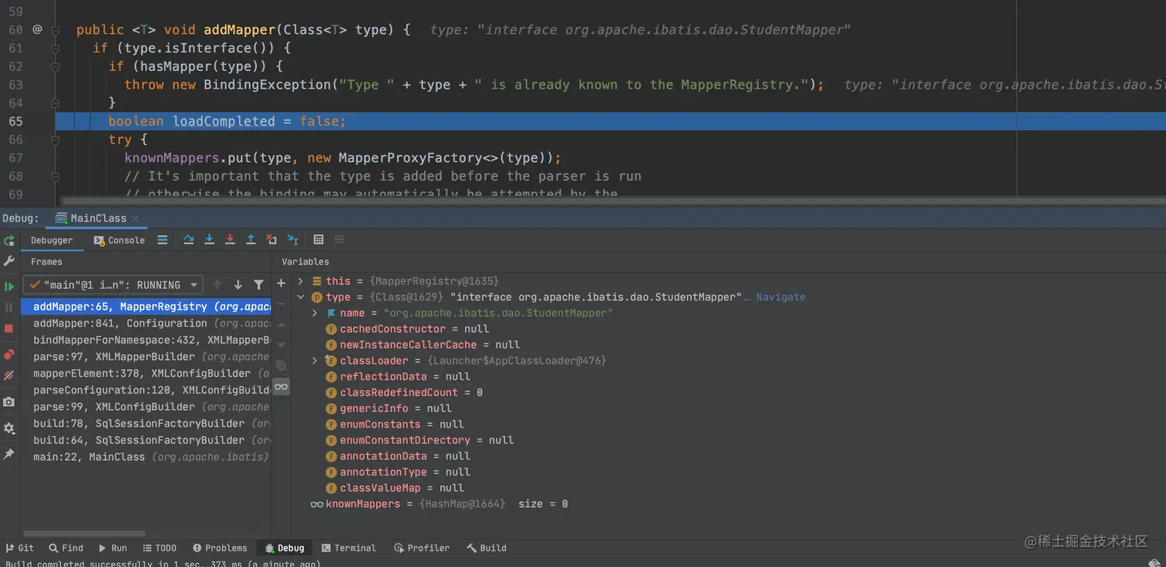The image size is (1166, 567).
Task: Click the next frame down arrow
Action: (238, 285)
